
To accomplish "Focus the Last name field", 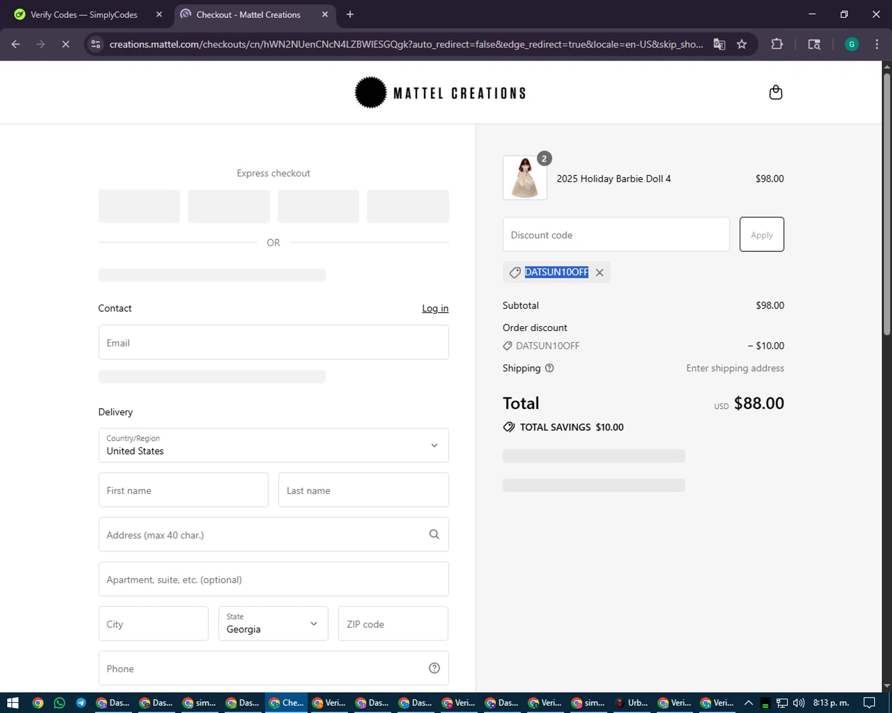I will (x=363, y=490).
